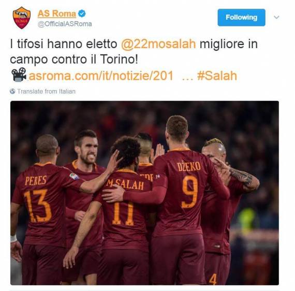
Task: Click the tweet text 'I tifosi hanno eletto'
Action: pyautogui.click(x=64, y=43)
